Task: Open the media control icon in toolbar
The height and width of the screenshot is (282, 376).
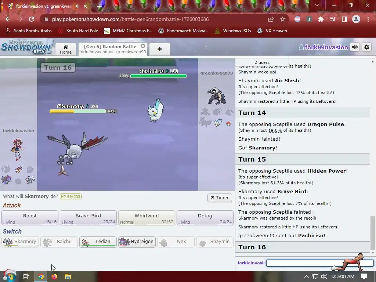Action: pyautogui.click(x=333, y=19)
